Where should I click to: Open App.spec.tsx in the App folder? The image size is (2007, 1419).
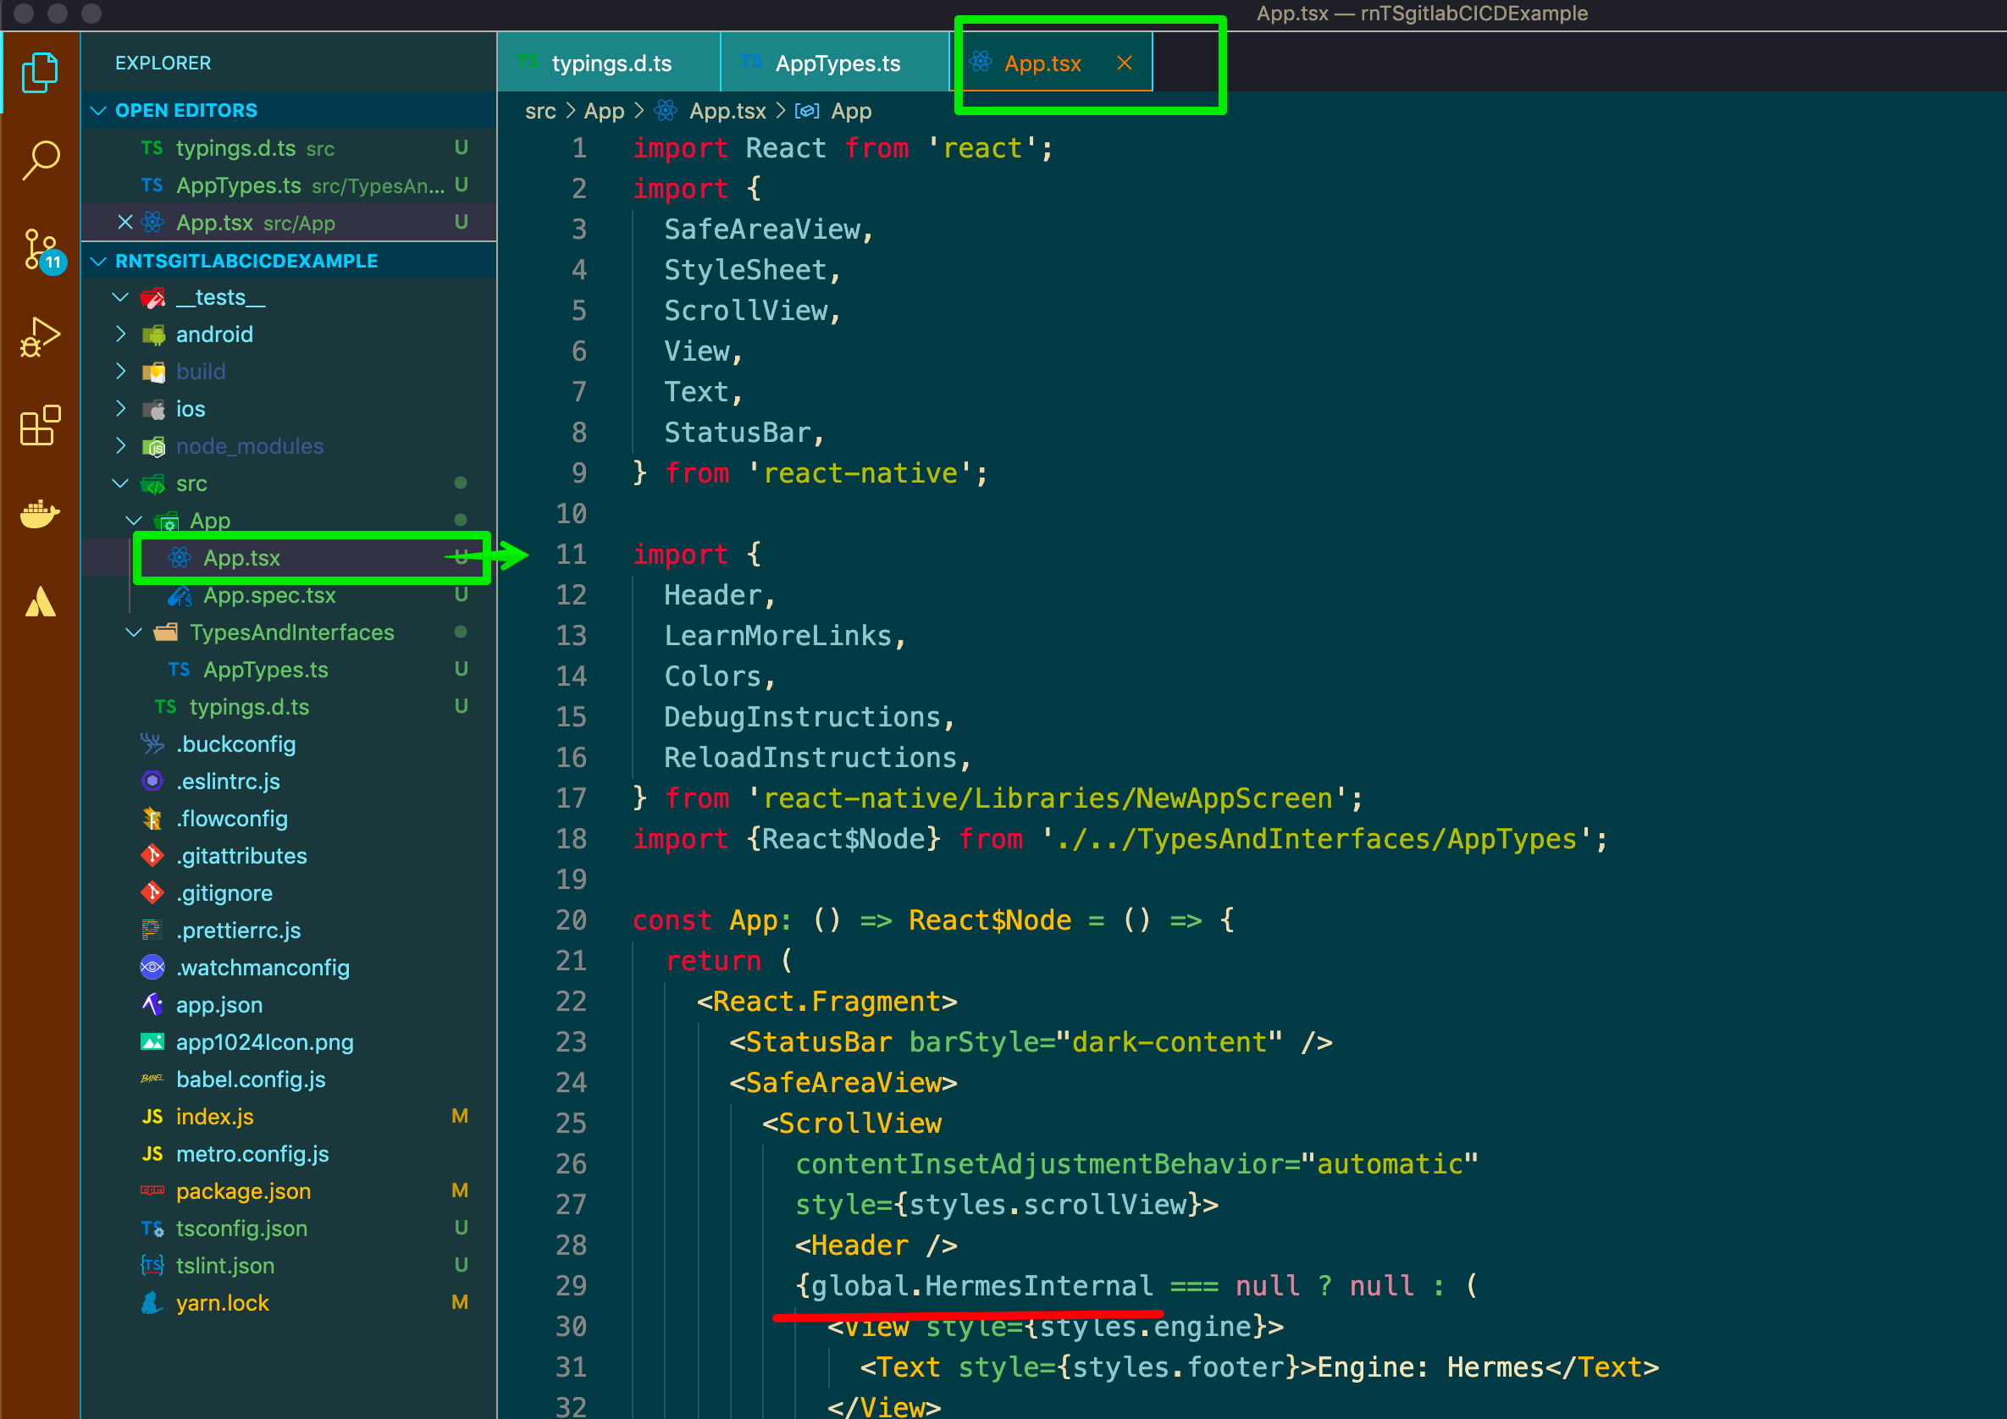(x=269, y=595)
